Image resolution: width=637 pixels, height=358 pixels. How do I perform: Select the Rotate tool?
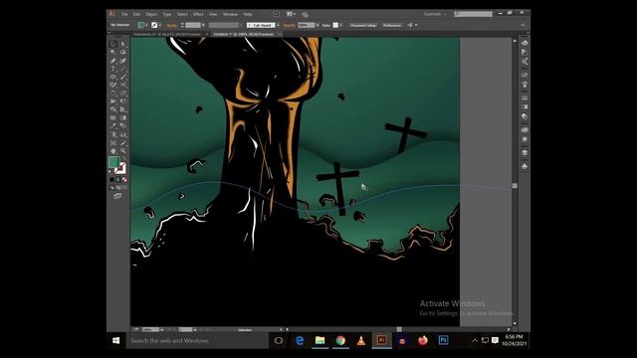click(x=112, y=92)
